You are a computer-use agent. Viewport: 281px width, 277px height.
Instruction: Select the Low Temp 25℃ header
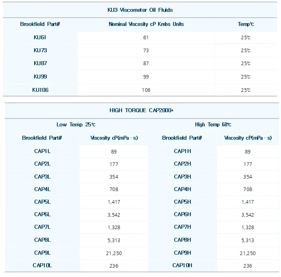76,125
